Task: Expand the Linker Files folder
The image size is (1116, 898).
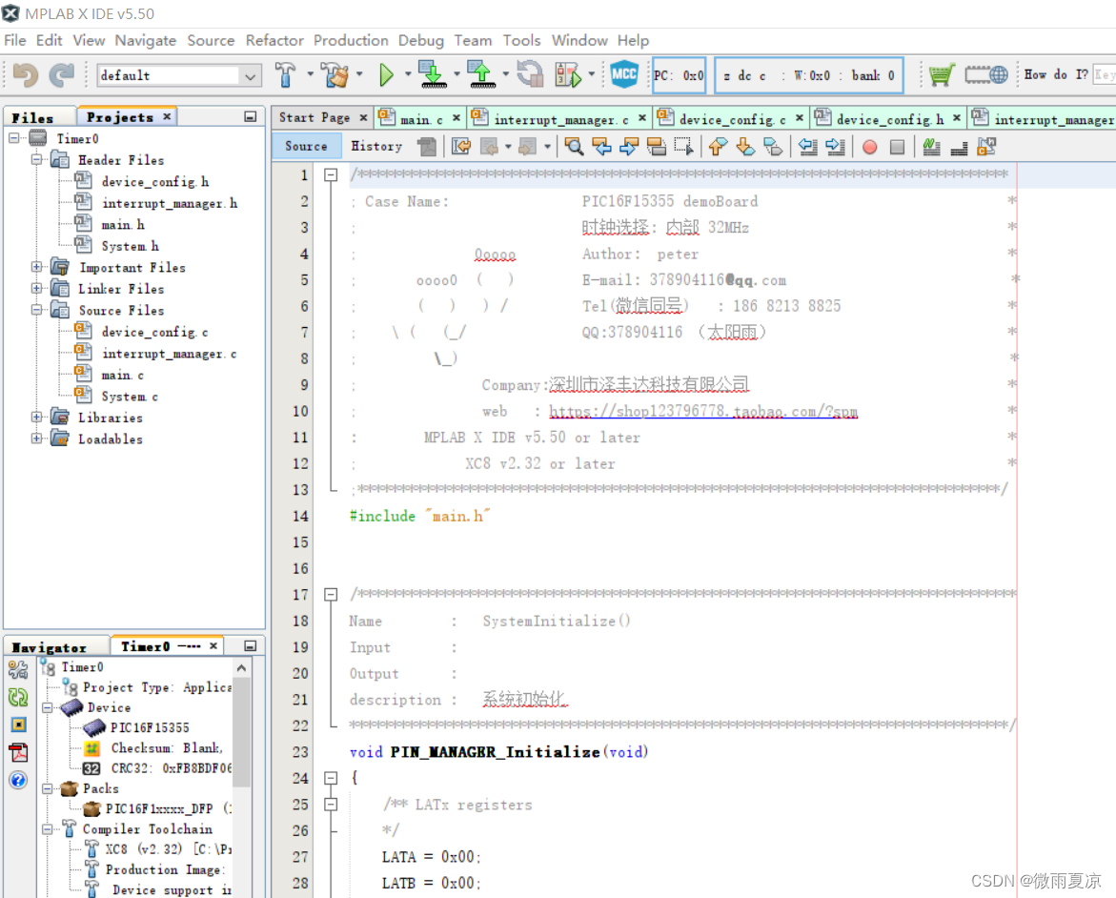Action: tap(36, 289)
